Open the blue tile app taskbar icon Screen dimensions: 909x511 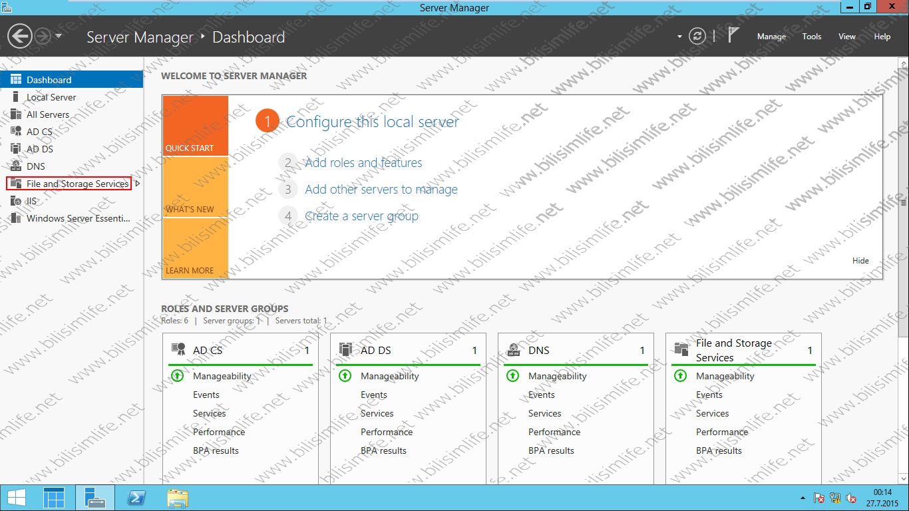(55, 498)
